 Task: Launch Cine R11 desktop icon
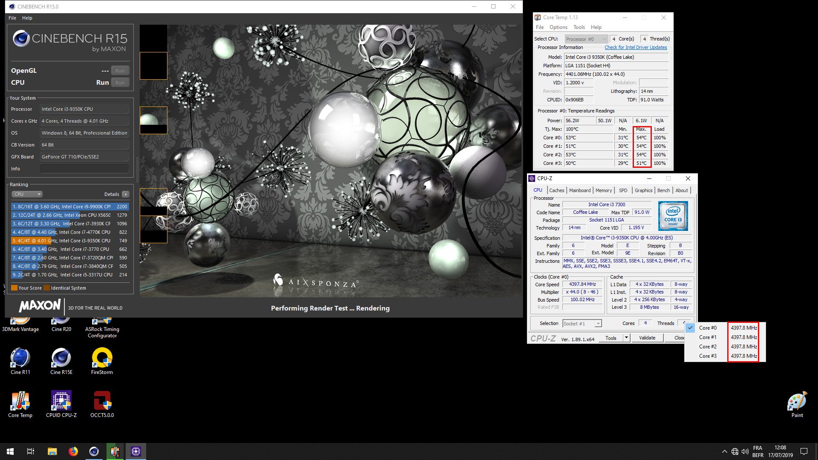point(20,362)
